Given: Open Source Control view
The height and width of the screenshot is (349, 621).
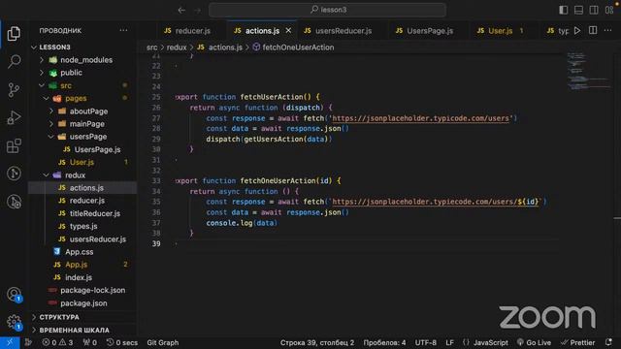Looking at the screenshot, I should [14, 90].
